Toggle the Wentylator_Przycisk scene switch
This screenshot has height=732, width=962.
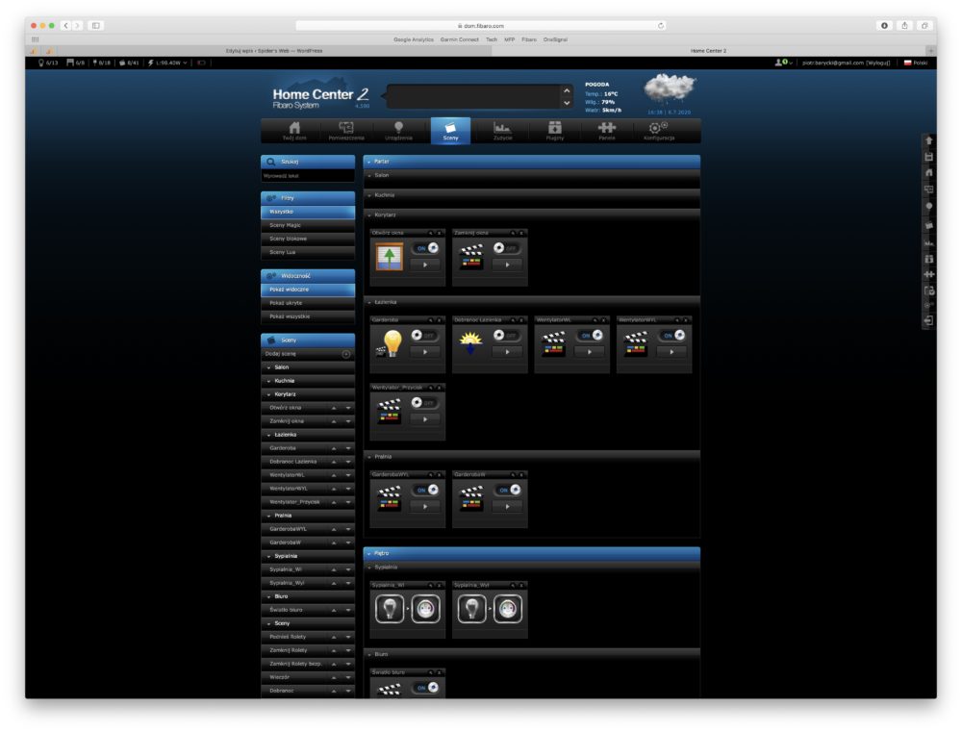point(424,402)
